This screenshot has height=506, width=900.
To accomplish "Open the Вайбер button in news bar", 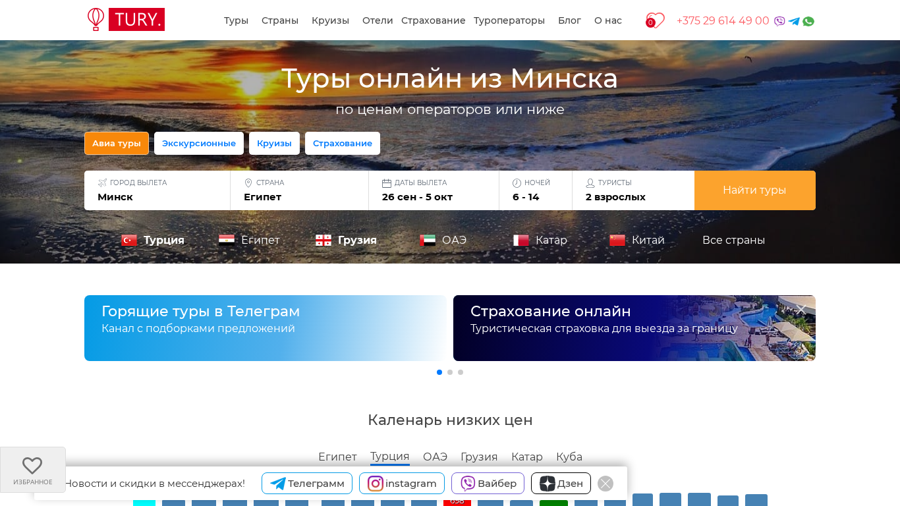I will coord(488,484).
